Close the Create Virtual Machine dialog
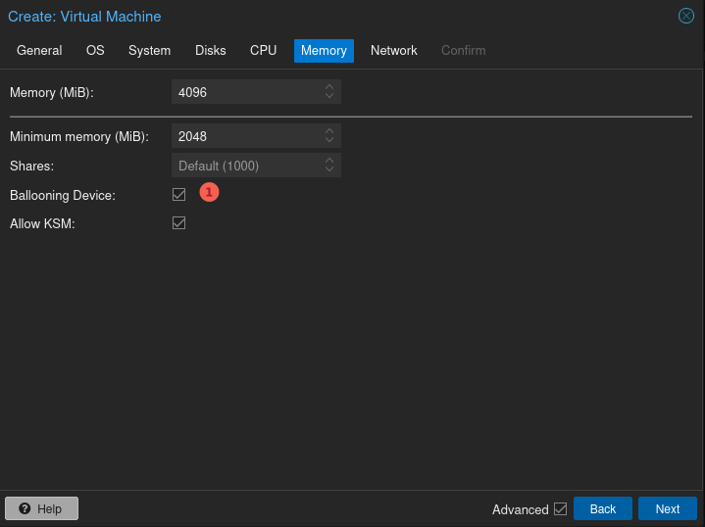The width and height of the screenshot is (705, 527). click(x=686, y=16)
